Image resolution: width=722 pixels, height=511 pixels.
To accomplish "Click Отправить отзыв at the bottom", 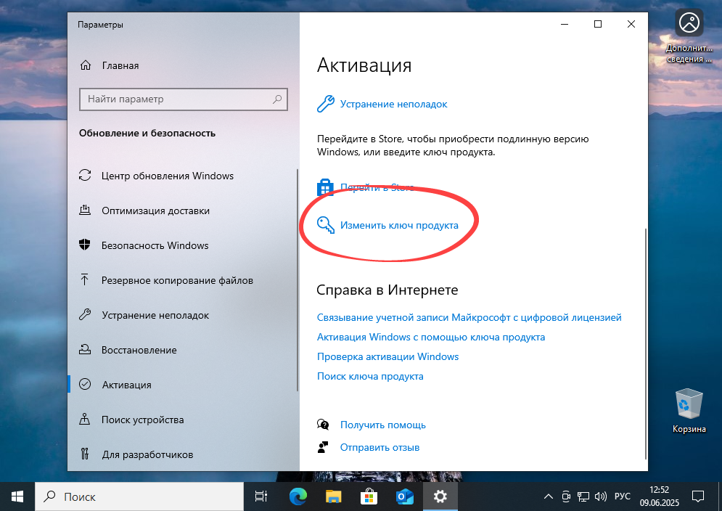I will pyautogui.click(x=380, y=447).
